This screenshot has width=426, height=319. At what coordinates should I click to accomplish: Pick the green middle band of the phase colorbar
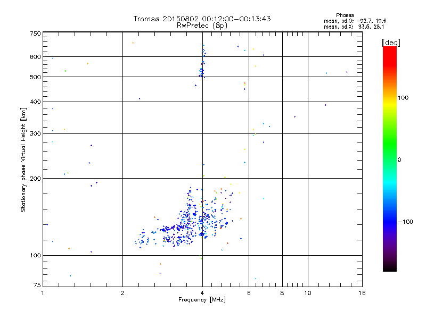390,144
